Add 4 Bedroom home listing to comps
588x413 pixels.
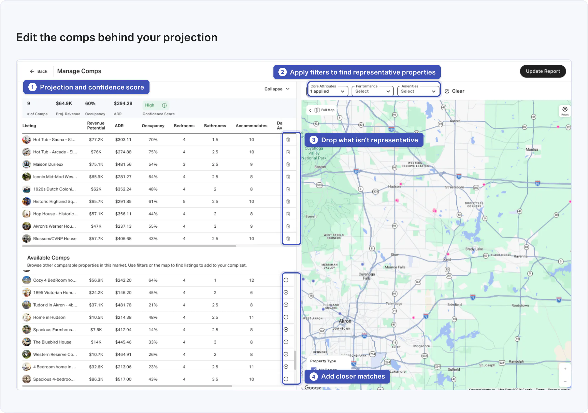pos(286,367)
